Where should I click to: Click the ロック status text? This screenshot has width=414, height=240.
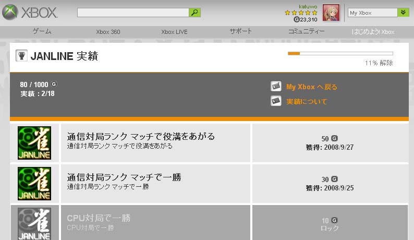[330, 228]
